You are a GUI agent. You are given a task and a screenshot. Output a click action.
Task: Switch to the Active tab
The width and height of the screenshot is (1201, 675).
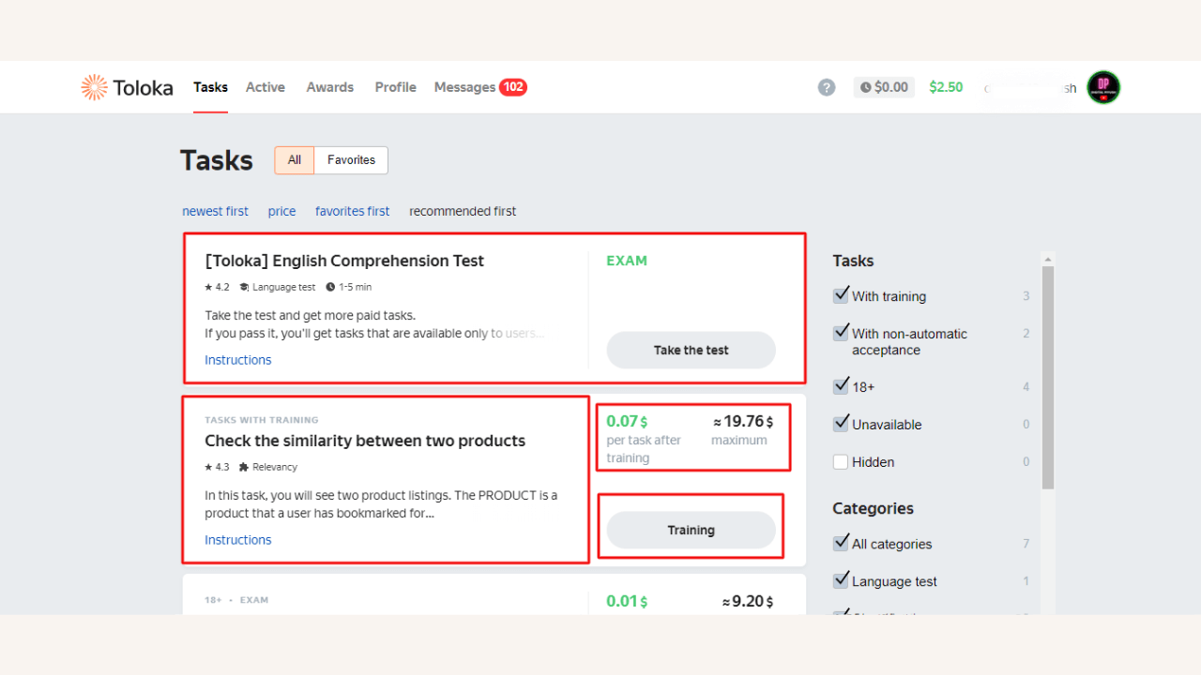pos(266,87)
